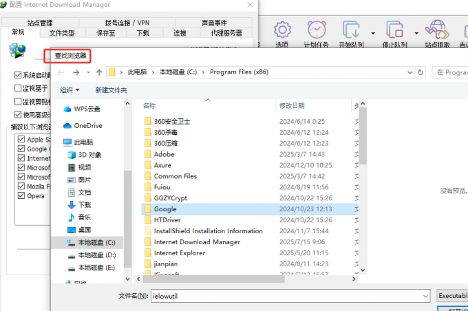
Task: Uncheck Opera browser in capture list
Action: pyautogui.click(x=21, y=196)
